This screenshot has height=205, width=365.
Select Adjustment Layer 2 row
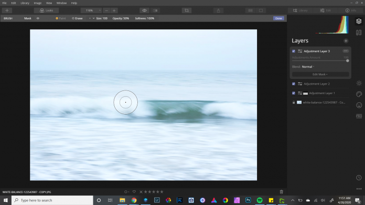pos(320,84)
